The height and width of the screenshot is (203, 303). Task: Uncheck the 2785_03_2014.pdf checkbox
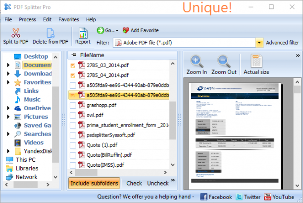click(73, 66)
